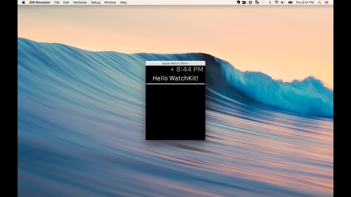This screenshot has width=351, height=197.
Task: Click the Apple Watch 38mm window title bar
Action: pyautogui.click(x=175, y=63)
